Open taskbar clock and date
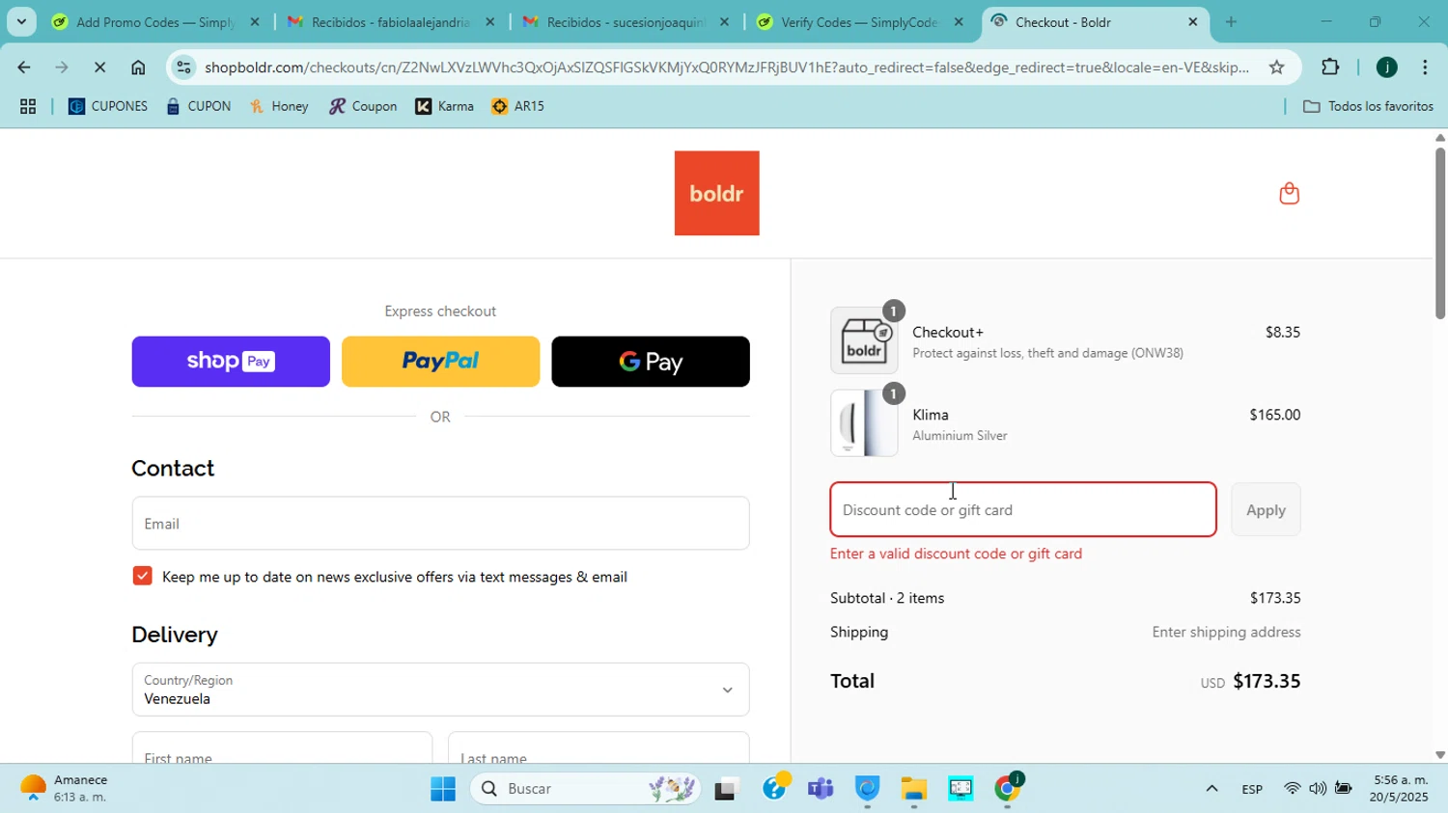The width and height of the screenshot is (1448, 813). point(1401,789)
